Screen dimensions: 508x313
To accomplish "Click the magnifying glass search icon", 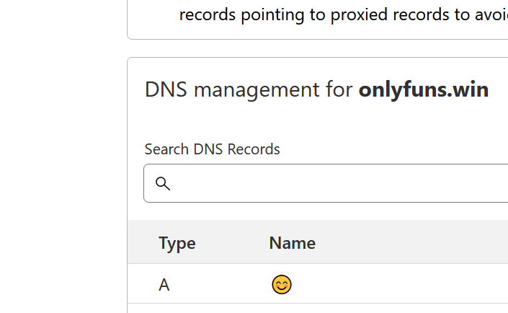I will (163, 183).
